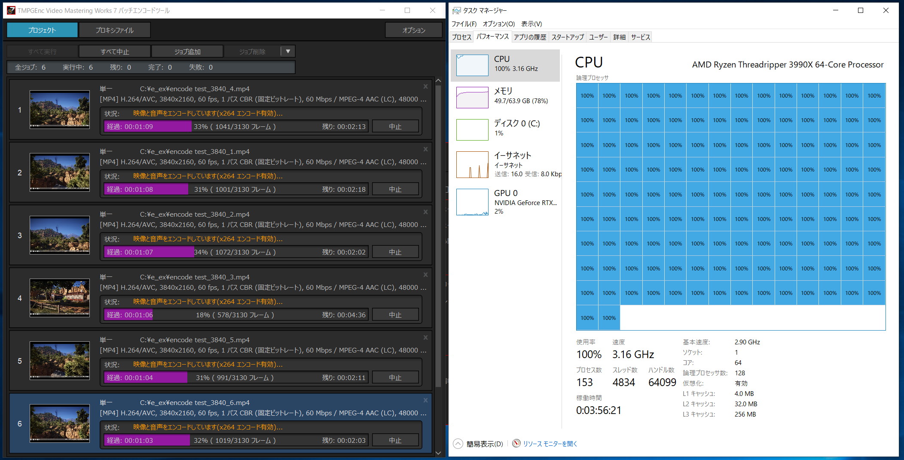Select thumbnail of job 3 test_3840_2.mp4
The image size is (904, 460).
[60, 235]
